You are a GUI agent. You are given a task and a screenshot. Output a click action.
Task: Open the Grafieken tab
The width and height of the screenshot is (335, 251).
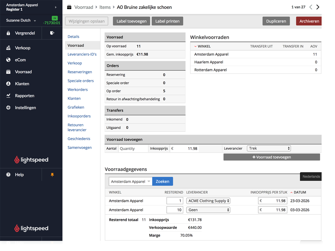pos(76,107)
